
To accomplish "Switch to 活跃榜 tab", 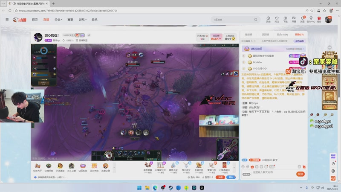I will click(x=265, y=35).
